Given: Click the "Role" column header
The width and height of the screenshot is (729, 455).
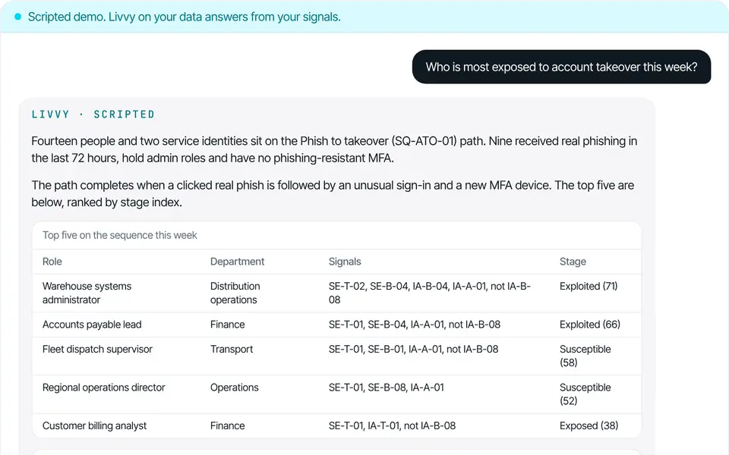Looking at the screenshot, I should pos(52,262).
